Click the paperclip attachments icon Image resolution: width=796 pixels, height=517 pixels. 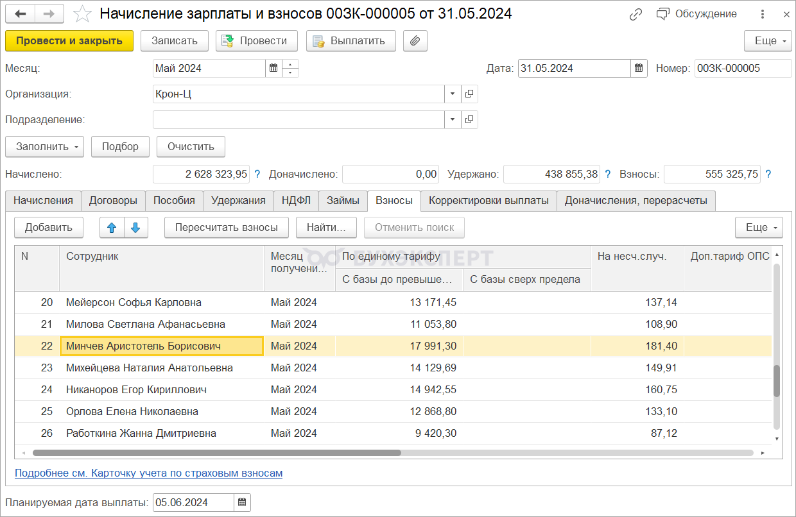click(415, 41)
